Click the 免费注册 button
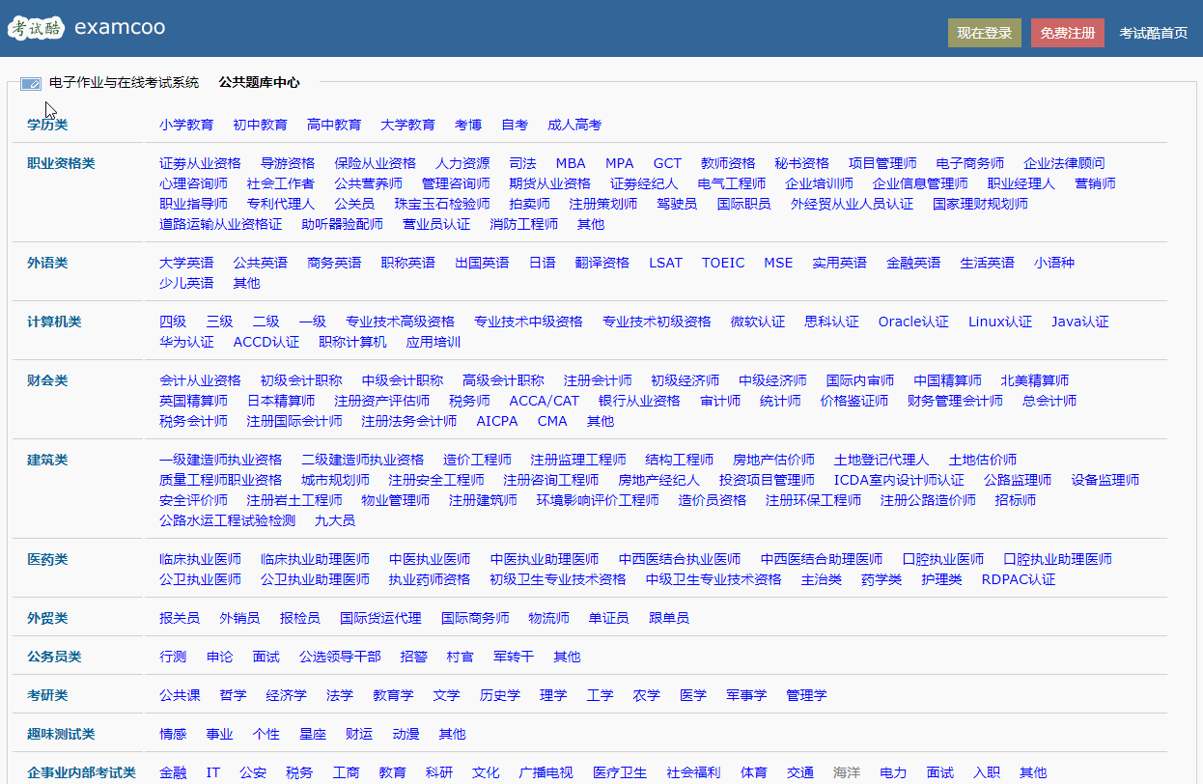The image size is (1203, 784). 1068,33
